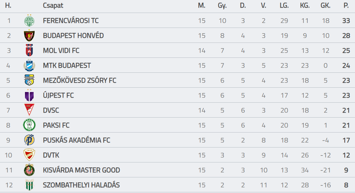Click the Budapest Honvéd club crest
Image resolution: width=355 pixels, height=193 pixels.
click(x=29, y=36)
